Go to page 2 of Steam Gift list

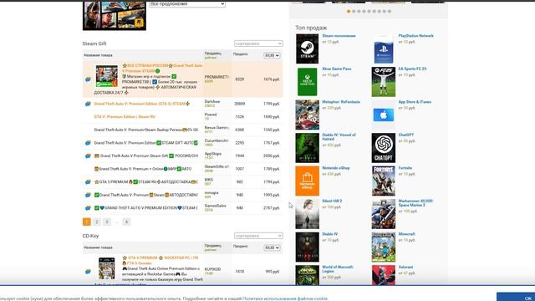pos(97,222)
